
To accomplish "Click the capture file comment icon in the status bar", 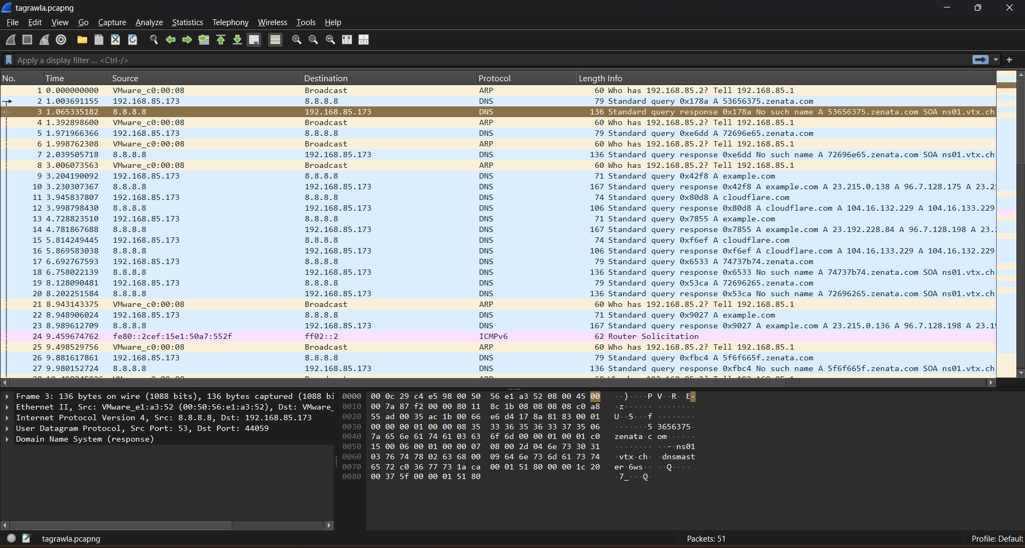I will (x=26, y=538).
